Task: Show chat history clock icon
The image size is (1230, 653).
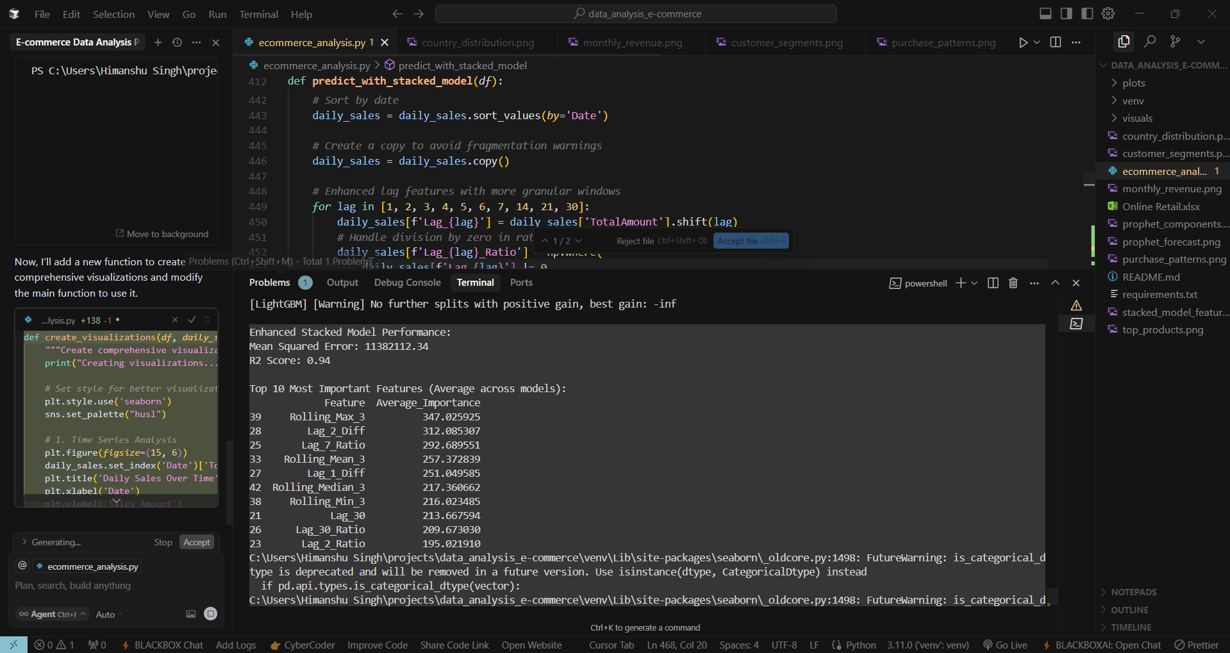Action: coord(177,42)
